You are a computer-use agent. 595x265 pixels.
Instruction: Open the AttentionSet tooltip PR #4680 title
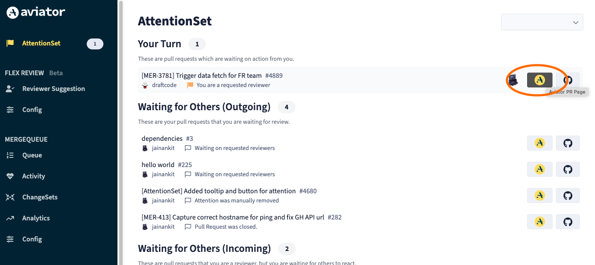(x=219, y=191)
